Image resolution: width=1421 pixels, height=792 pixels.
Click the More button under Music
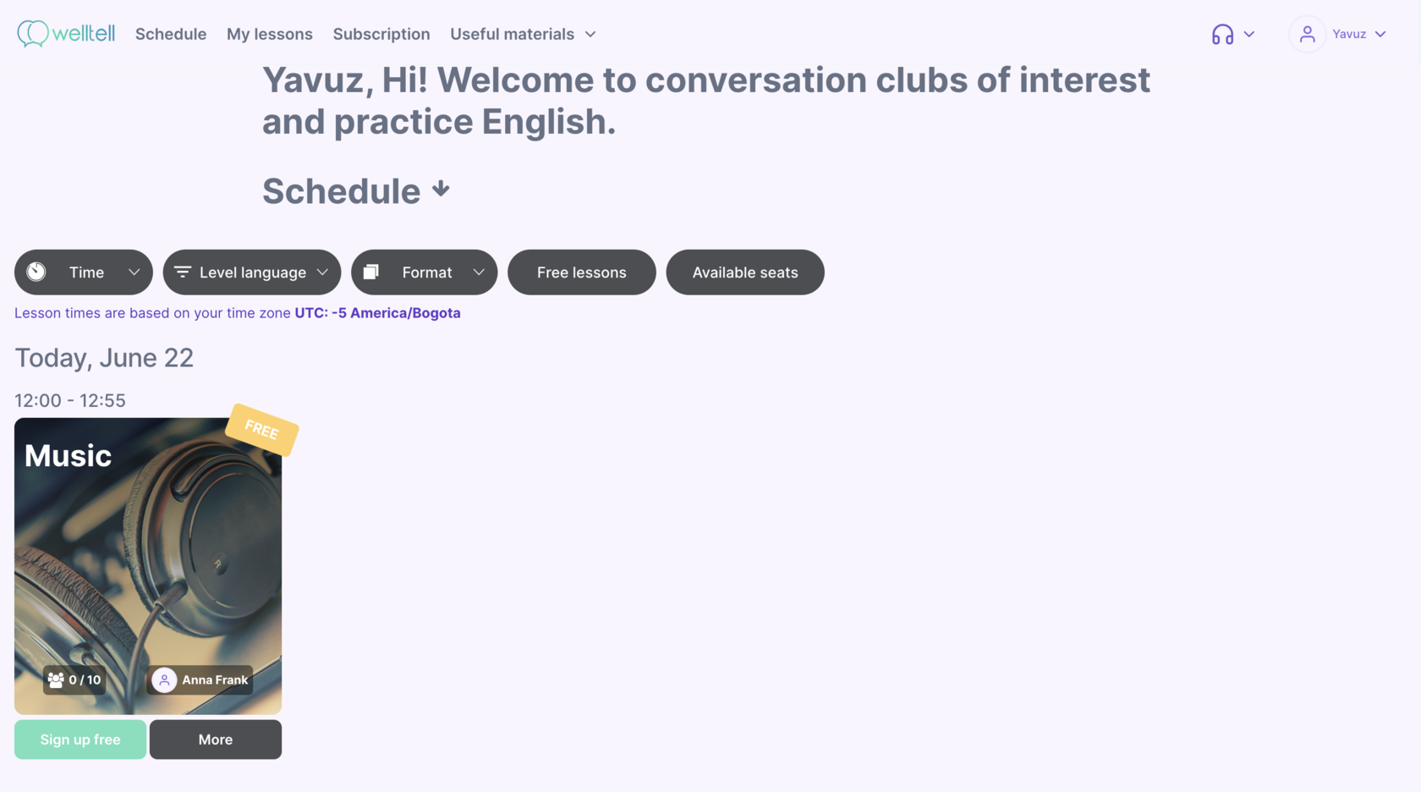[x=215, y=740]
